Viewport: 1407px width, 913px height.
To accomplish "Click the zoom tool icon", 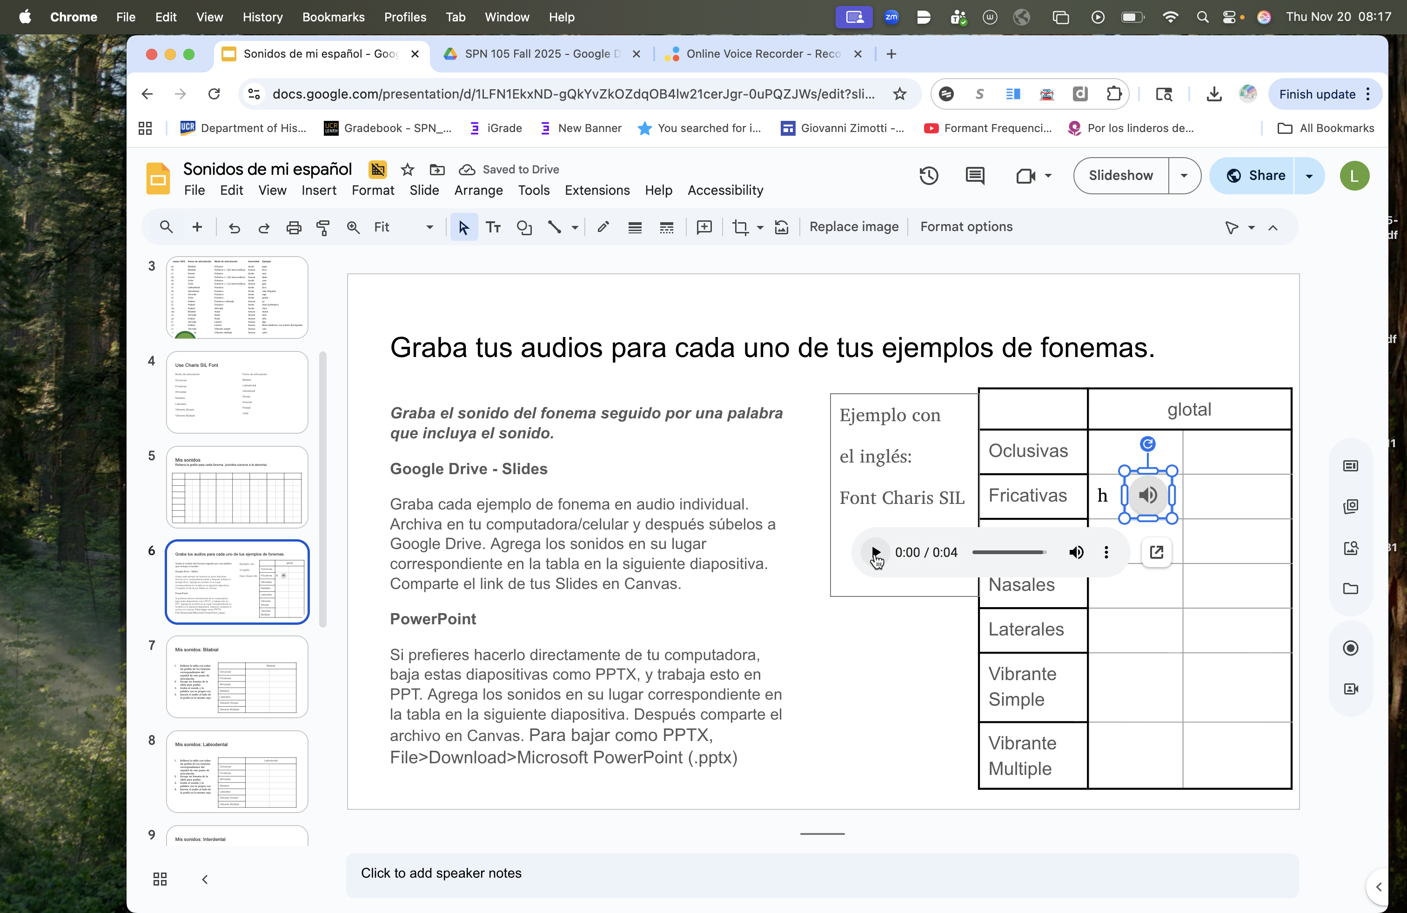I will coord(353,227).
